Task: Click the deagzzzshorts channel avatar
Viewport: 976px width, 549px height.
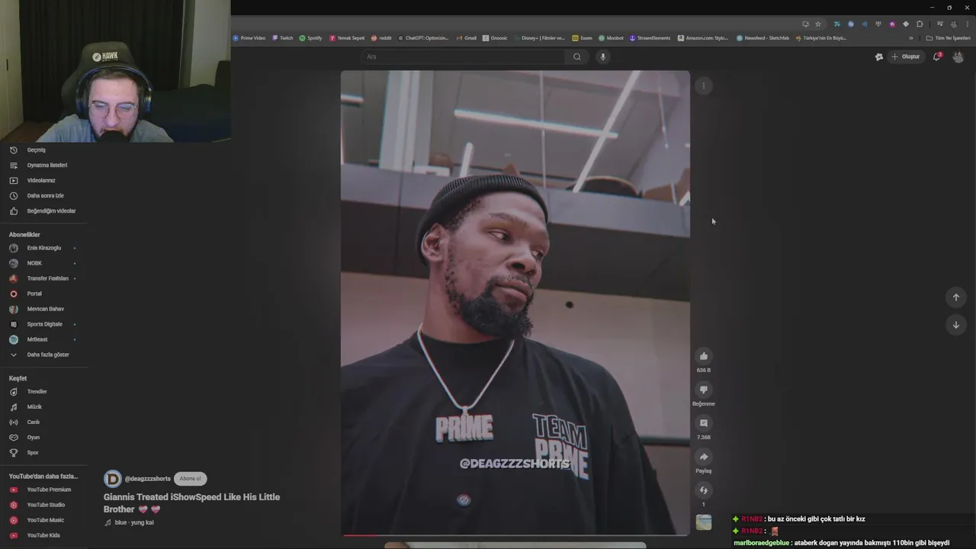Action: point(113,479)
